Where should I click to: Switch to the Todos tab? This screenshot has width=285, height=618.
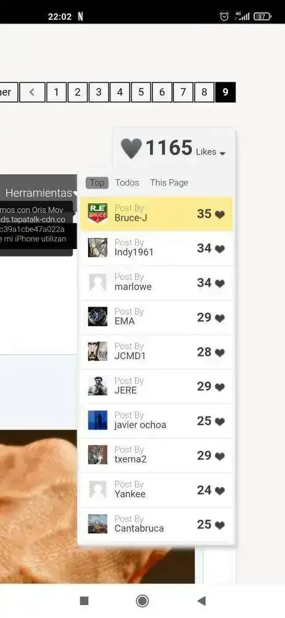126,182
